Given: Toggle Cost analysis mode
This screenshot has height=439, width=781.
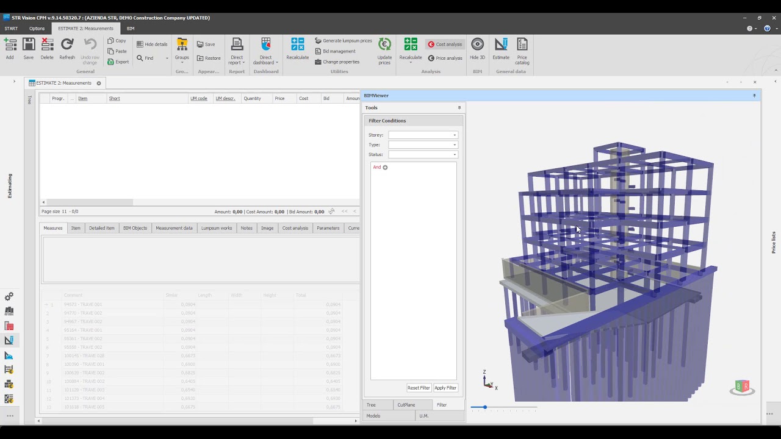Looking at the screenshot, I should (x=445, y=45).
